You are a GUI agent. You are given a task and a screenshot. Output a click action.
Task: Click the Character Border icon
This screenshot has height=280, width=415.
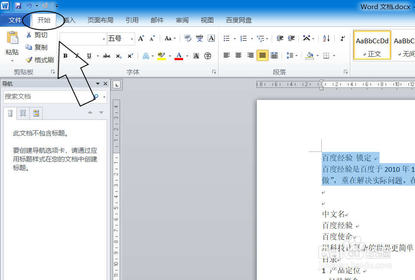[x=211, y=39]
